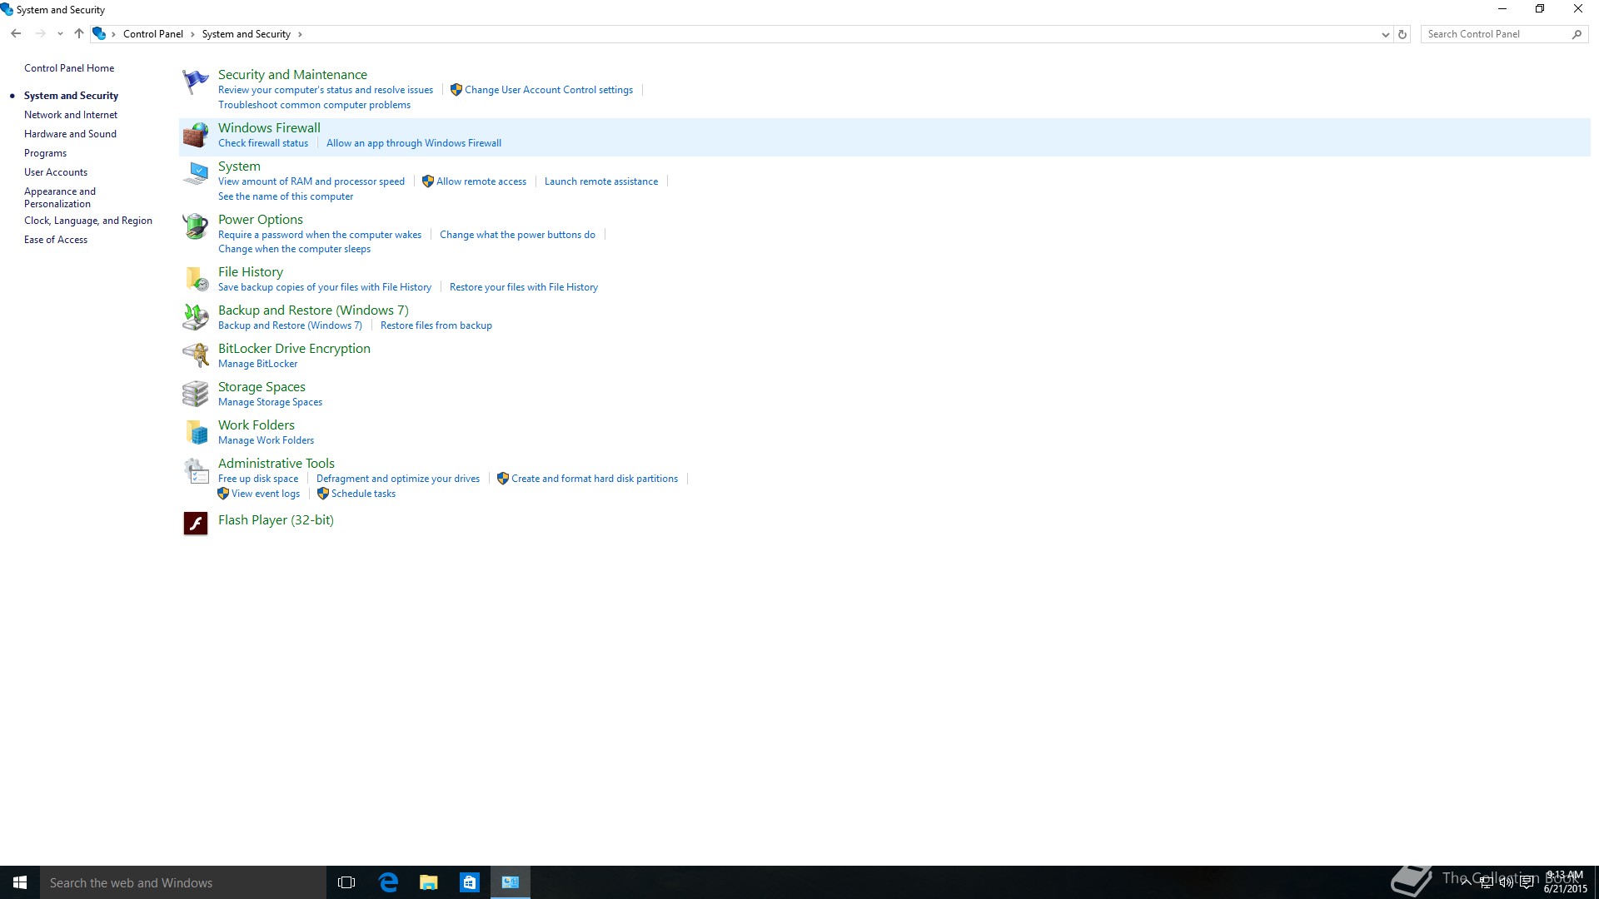Expand the Control Panel breadcrumb chevron
1599x899 pixels.
point(192,34)
